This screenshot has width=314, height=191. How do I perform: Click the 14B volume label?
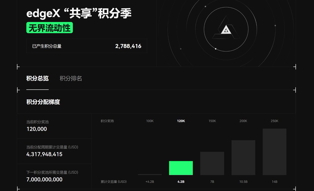pyautogui.click(x=274, y=182)
